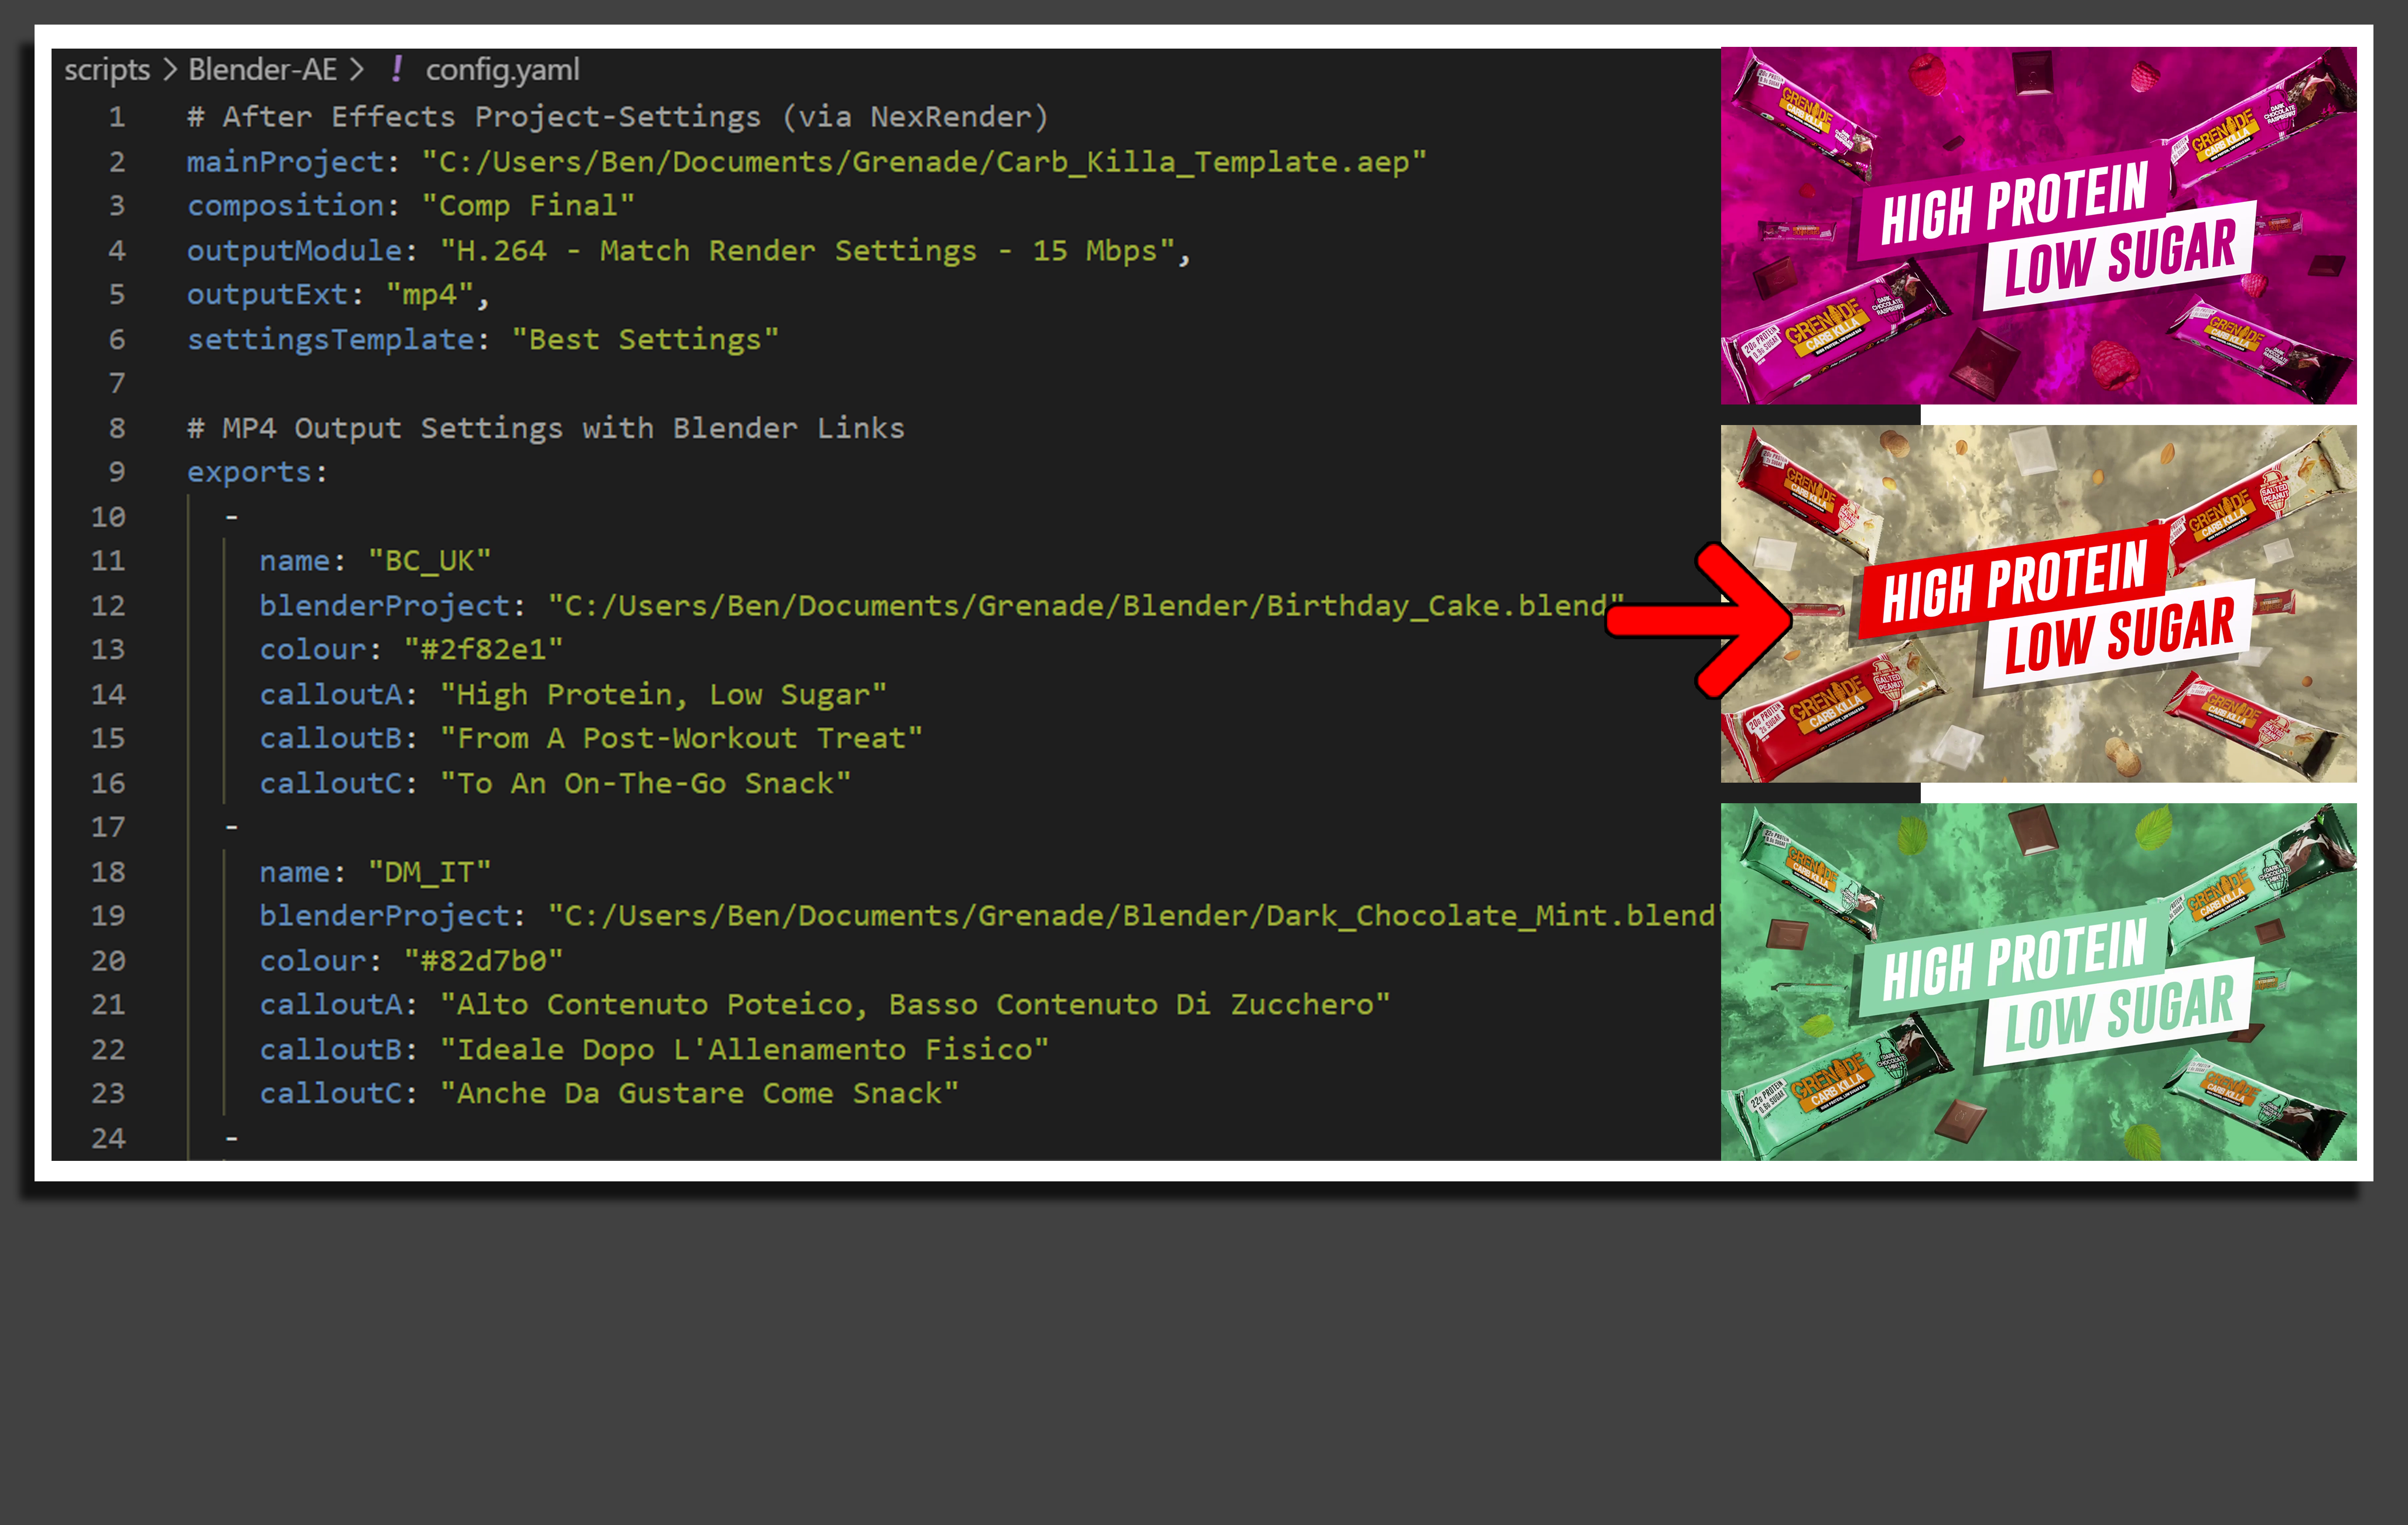Expand the chevron after Blender-AE breadcrumb

click(x=356, y=70)
